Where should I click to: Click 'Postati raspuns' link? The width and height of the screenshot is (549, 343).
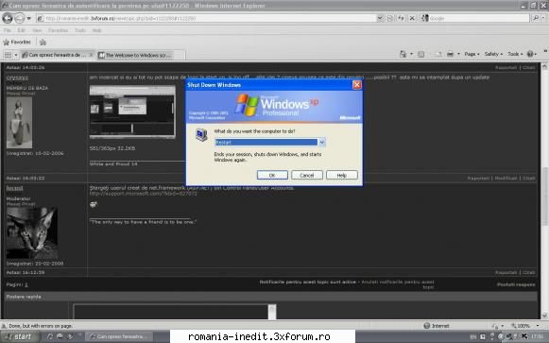point(516,284)
